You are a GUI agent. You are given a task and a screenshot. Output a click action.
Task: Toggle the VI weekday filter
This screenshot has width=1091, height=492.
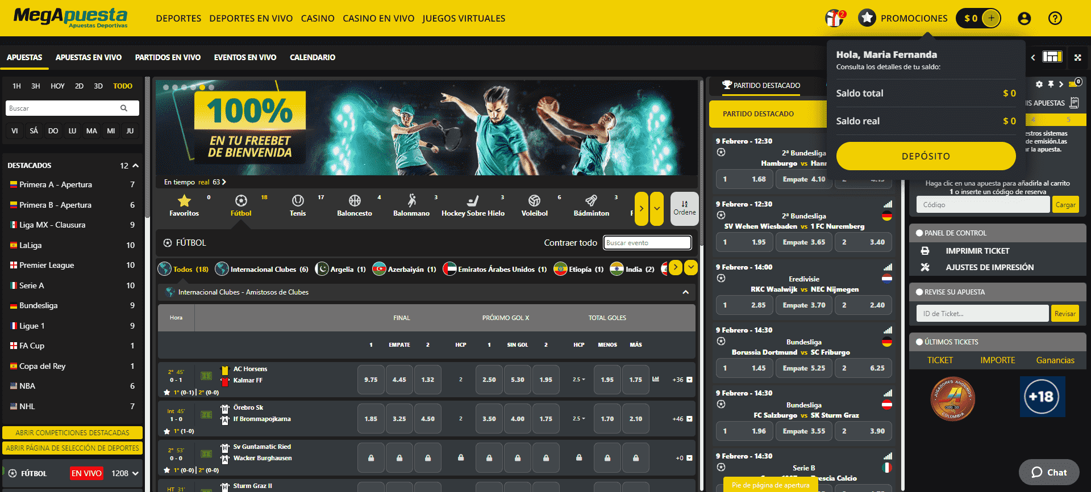(15, 131)
